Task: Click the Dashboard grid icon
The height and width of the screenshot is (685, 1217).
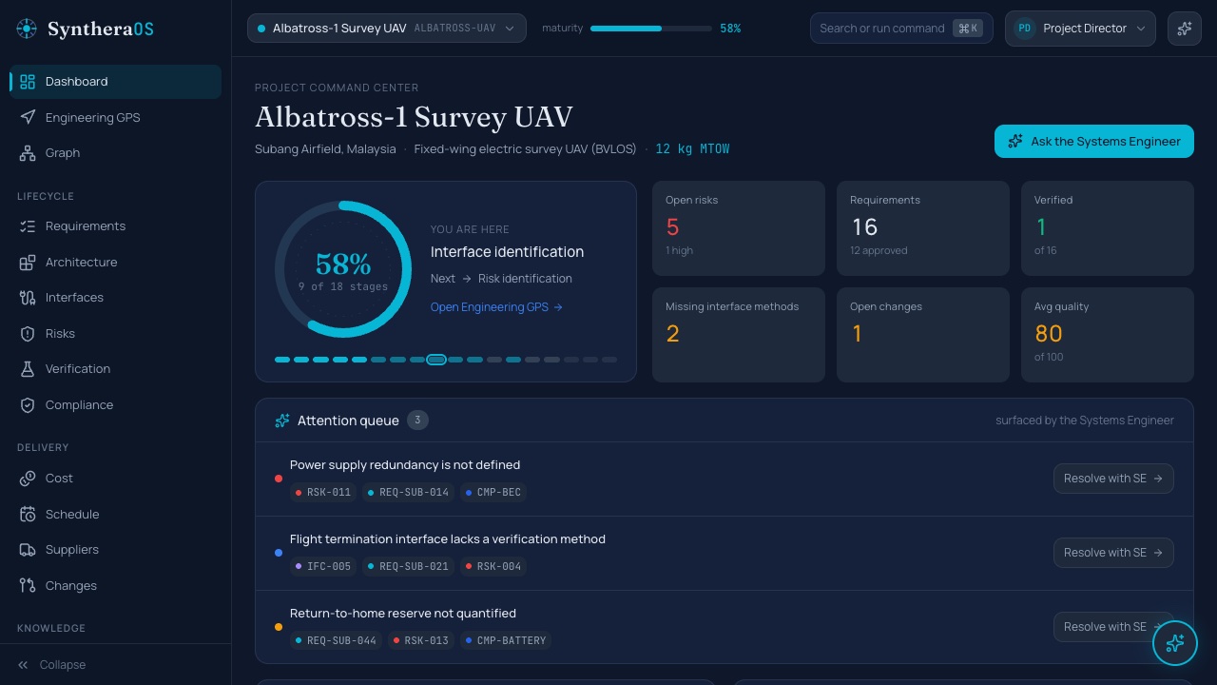Action: [x=28, y=82]
